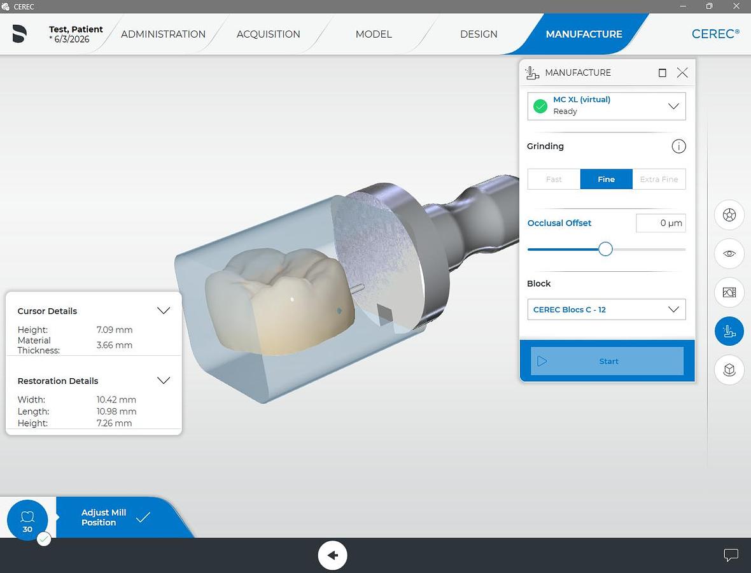Click the milling machine icon in panel header

(x=532, y=73)
